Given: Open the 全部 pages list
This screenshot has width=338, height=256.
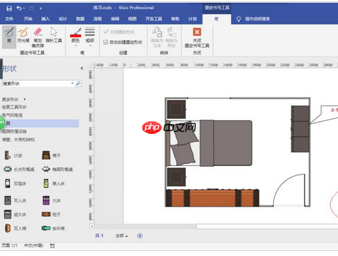Looking at the screenshot, I should (x=122, y=236).
